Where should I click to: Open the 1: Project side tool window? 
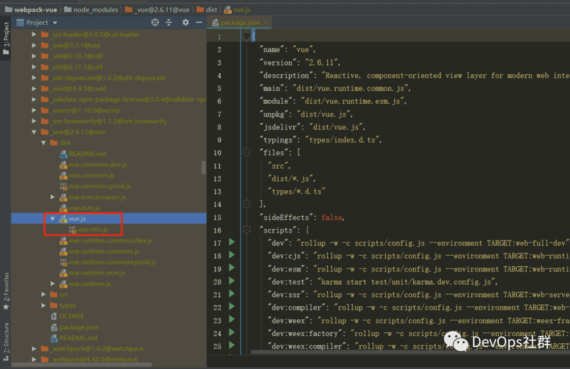click(x=6, y=38)
